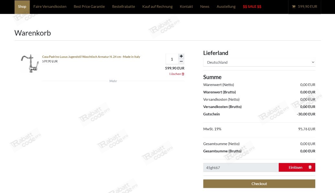This screenshot has width=335, height=193.
Task: Click the Checkout button
Action: pos(259,183)
